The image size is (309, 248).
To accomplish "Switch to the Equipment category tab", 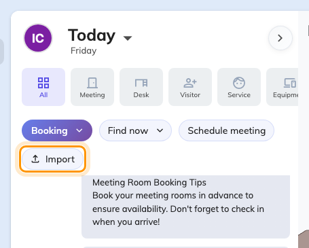I will point(283,87).
